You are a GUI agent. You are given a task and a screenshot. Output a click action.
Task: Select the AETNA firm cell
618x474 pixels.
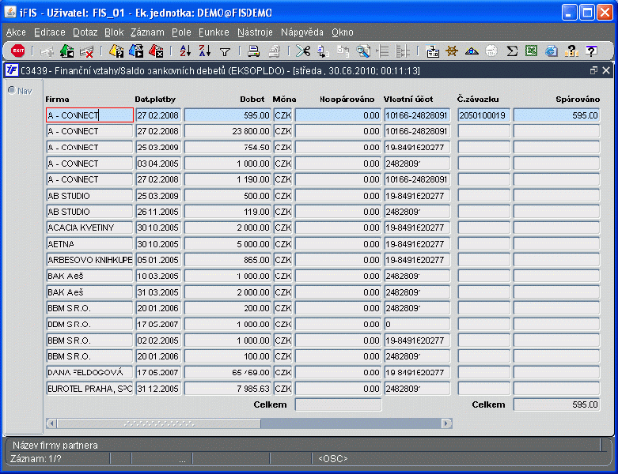[x=90, y=244]
